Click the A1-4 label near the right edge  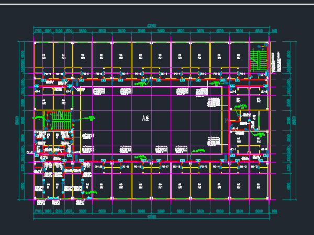point(264,91)
